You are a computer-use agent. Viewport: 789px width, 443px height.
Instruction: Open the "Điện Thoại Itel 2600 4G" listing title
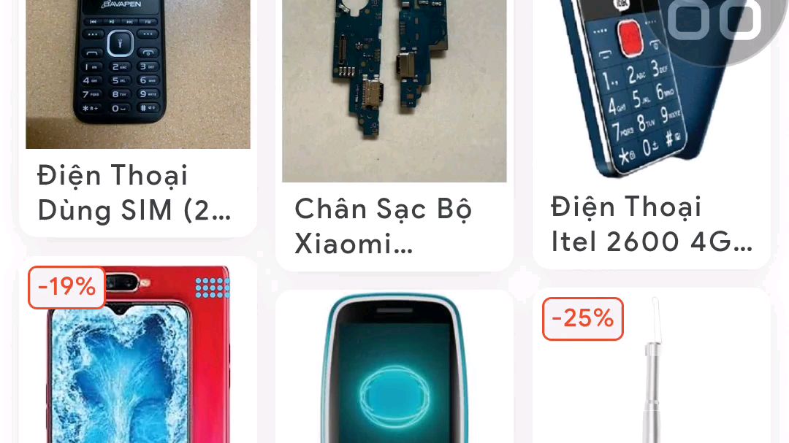coord(652,224)
